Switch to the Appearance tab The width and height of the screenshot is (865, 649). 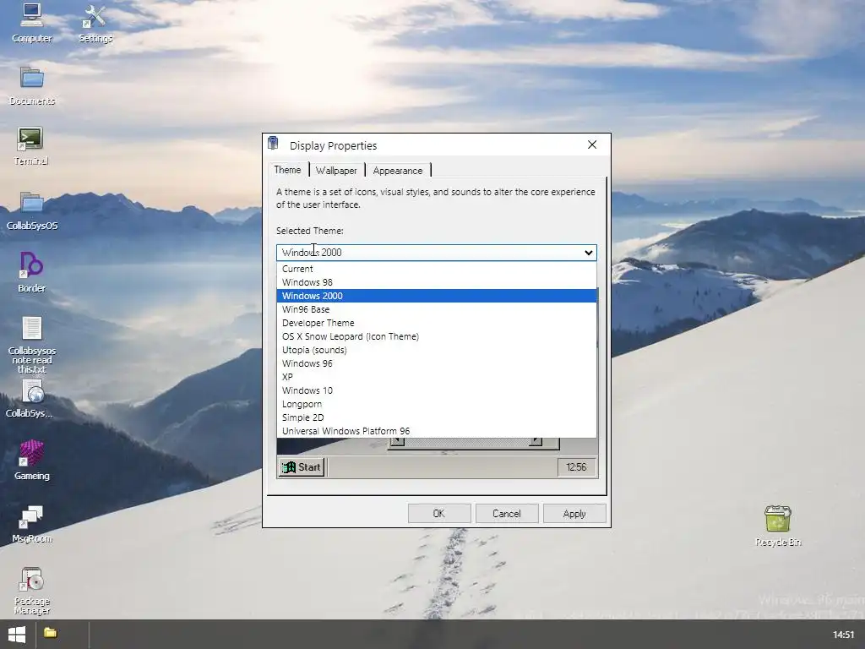pyautogui.click(x=397, y=171)
